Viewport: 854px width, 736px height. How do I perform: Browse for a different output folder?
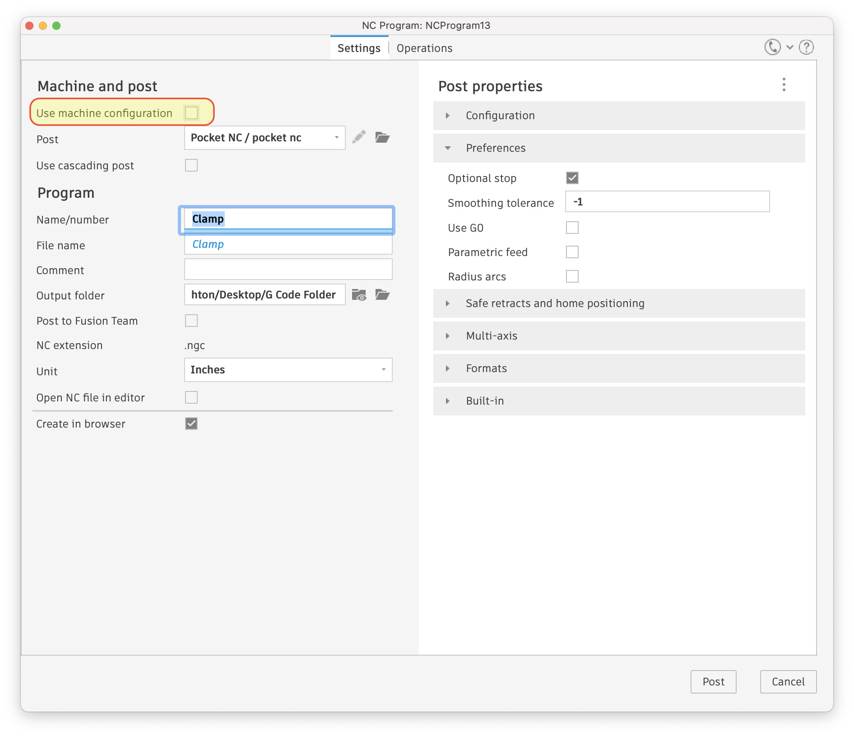(382, 294)
